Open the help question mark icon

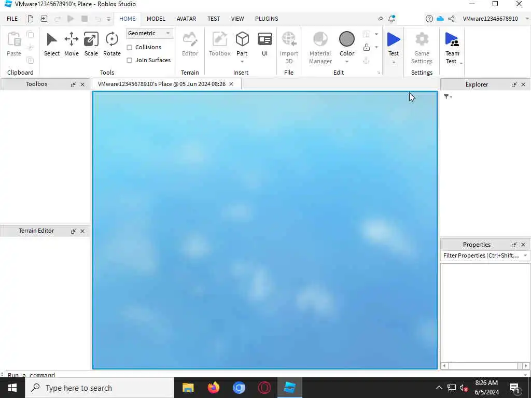click(x=429, y=19)
